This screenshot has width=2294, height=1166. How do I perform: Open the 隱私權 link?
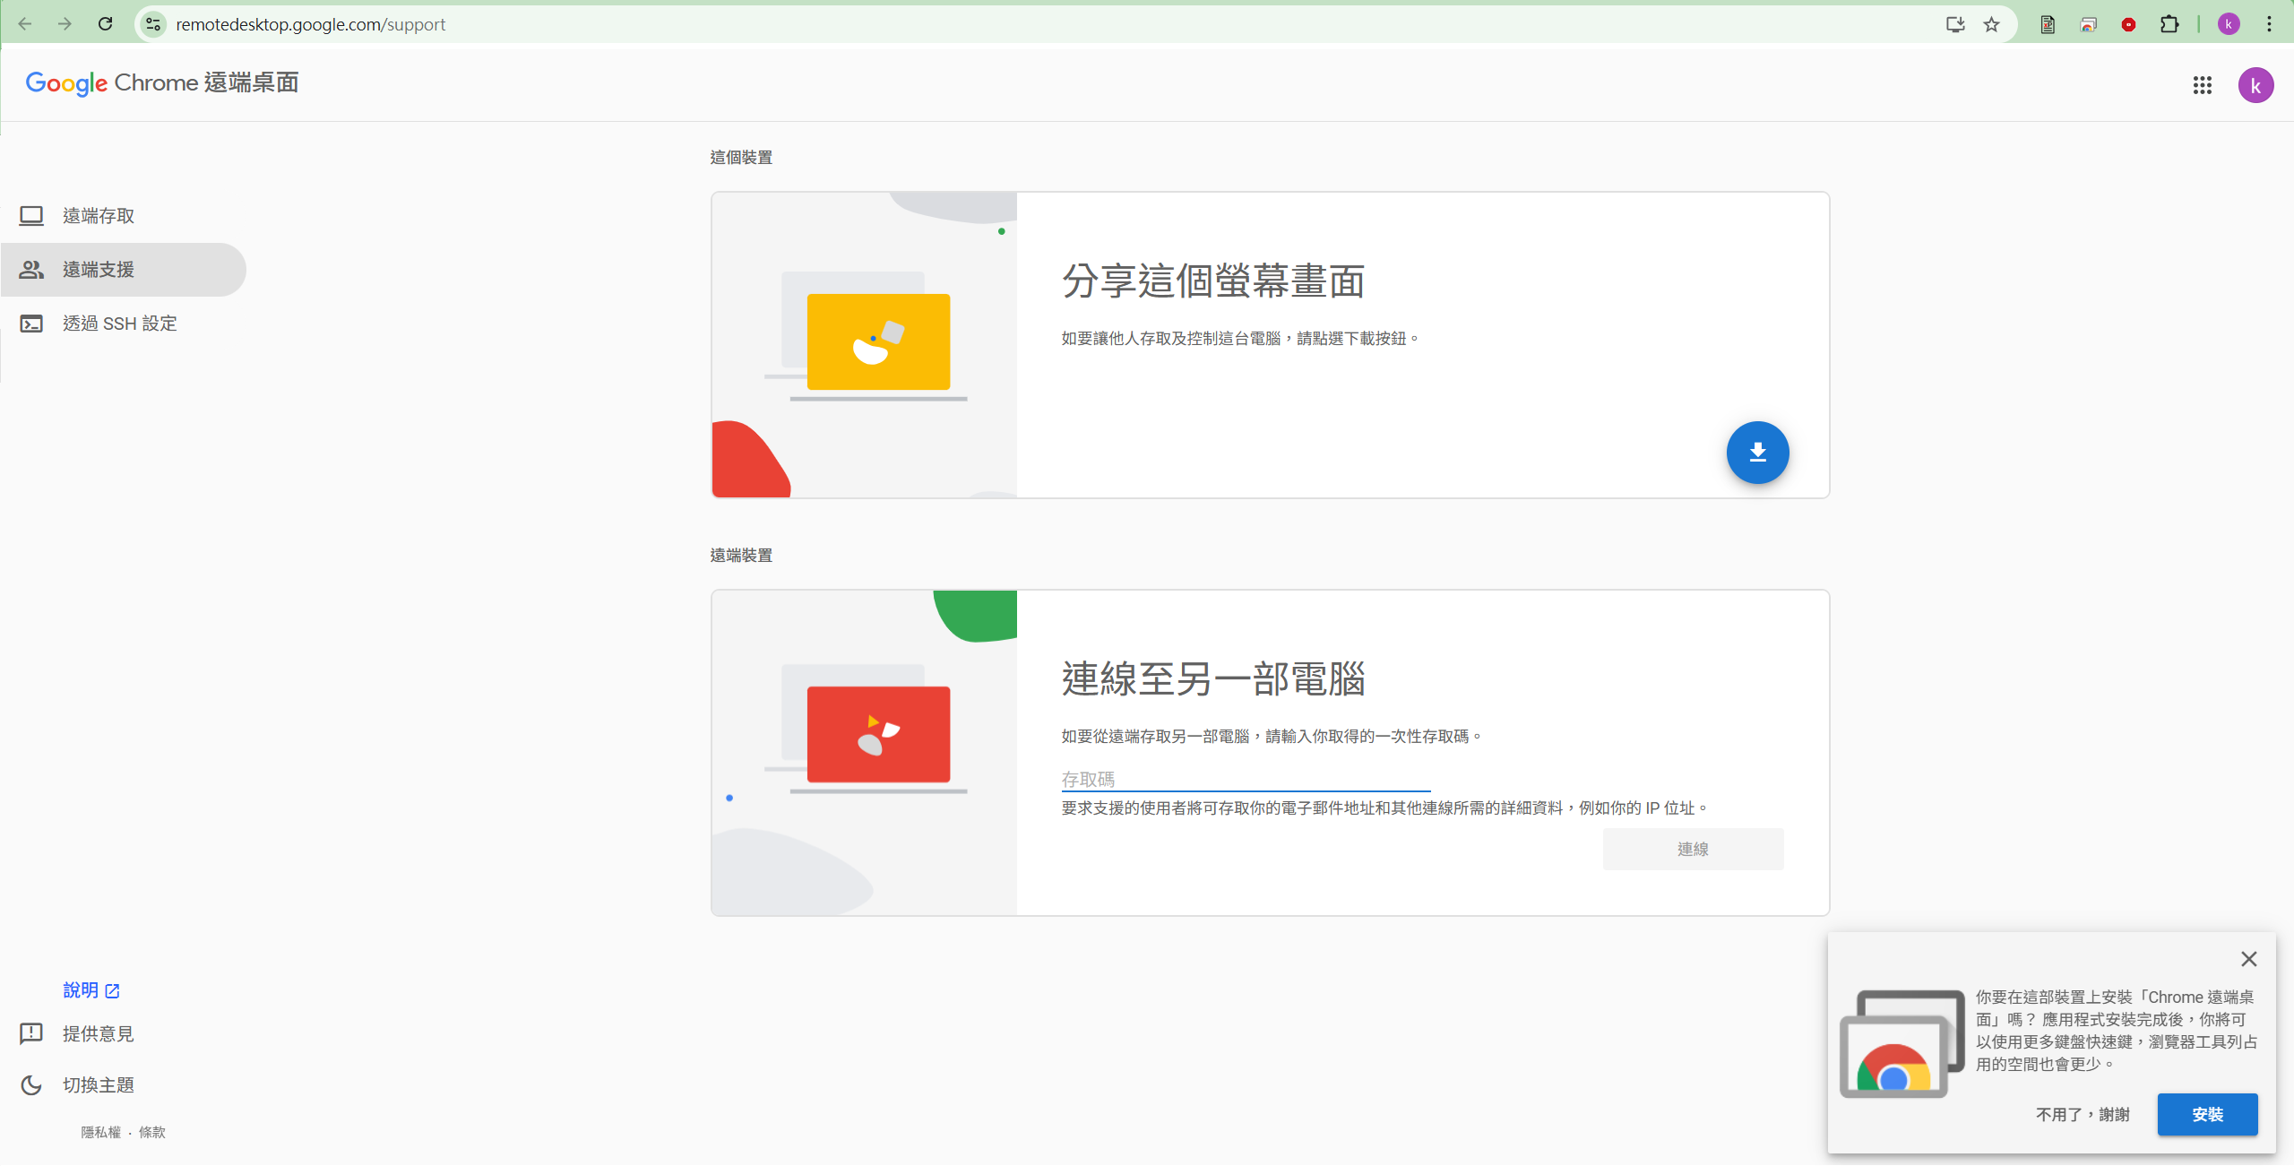[x=100, y=1132]
